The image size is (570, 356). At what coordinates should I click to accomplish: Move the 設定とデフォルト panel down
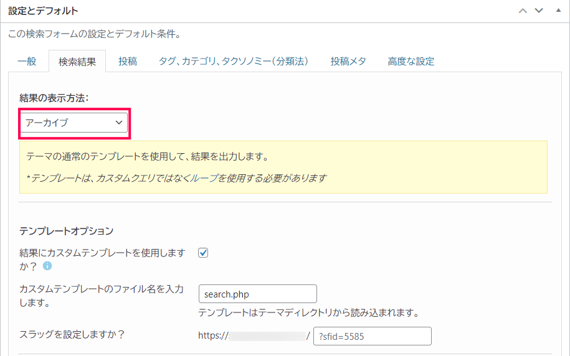[539, 11]
